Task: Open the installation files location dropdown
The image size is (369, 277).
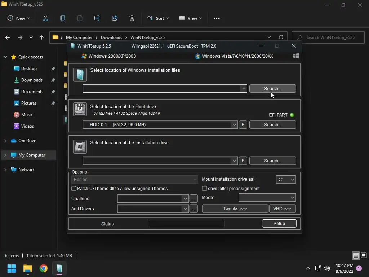Action: [244, 89]
